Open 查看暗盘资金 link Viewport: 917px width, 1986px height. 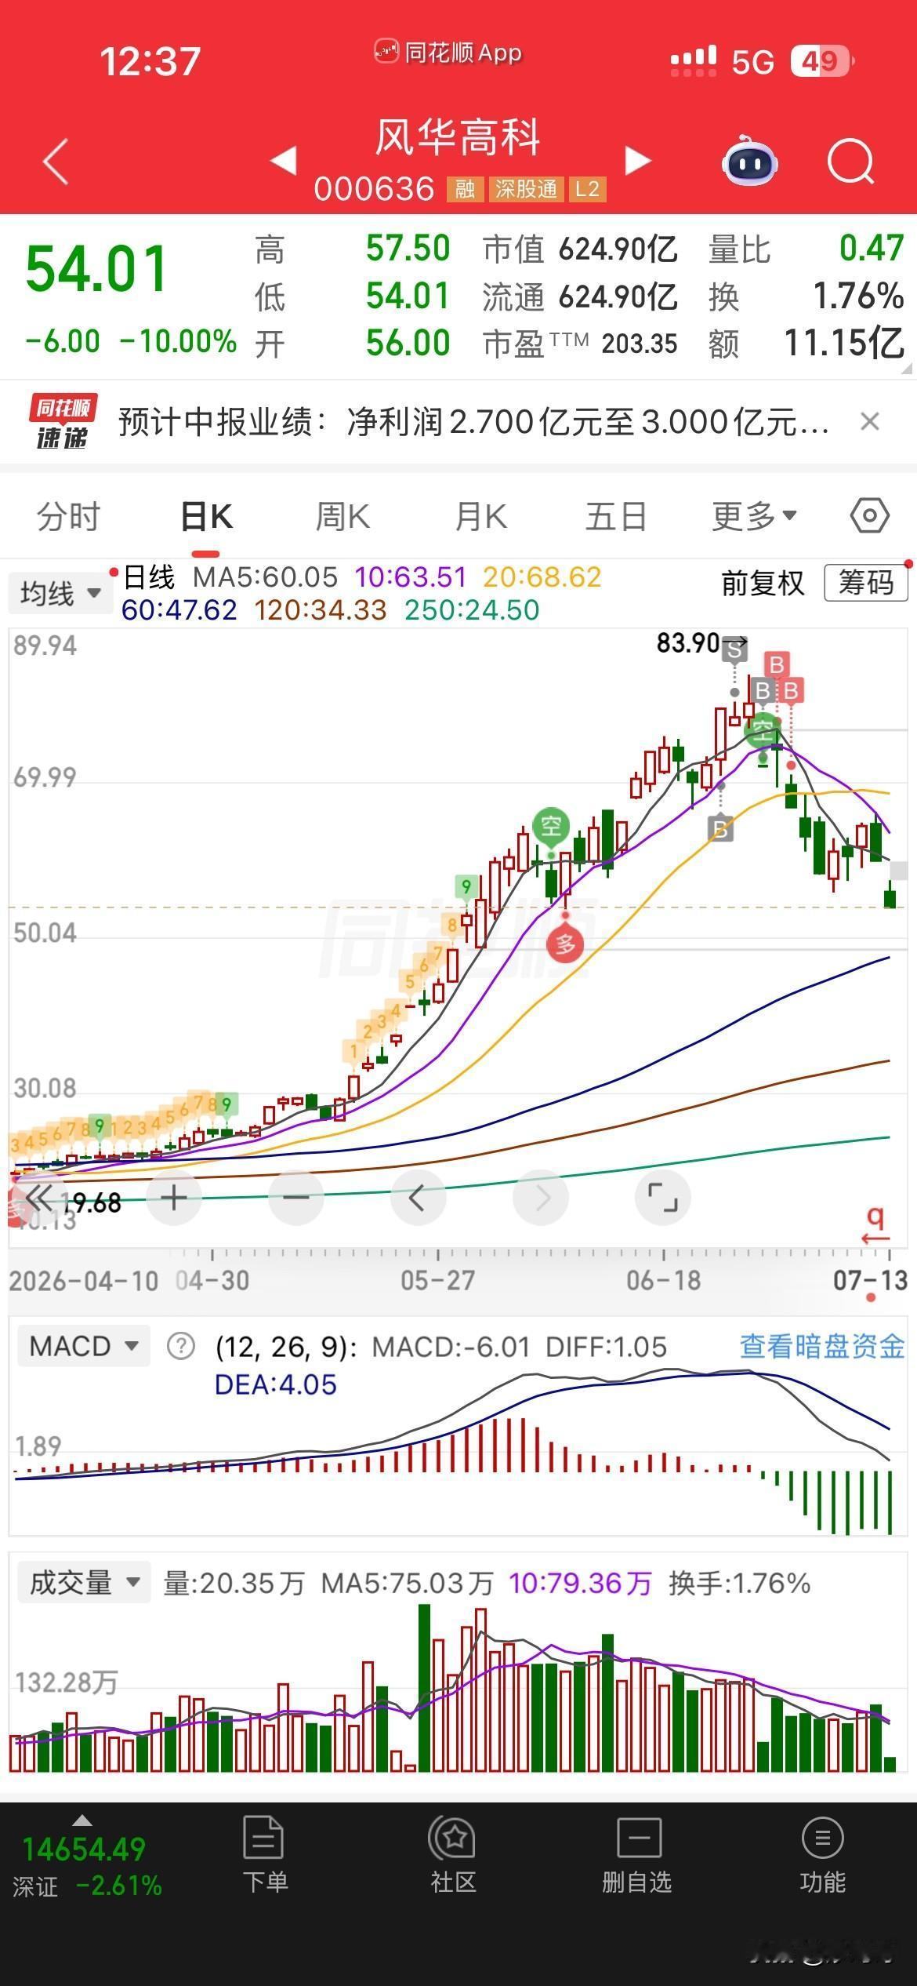[x=822, y=1347]
